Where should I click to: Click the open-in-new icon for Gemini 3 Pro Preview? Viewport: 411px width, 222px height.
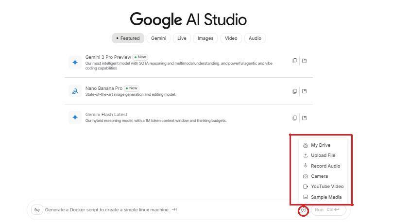pos(305,61)
